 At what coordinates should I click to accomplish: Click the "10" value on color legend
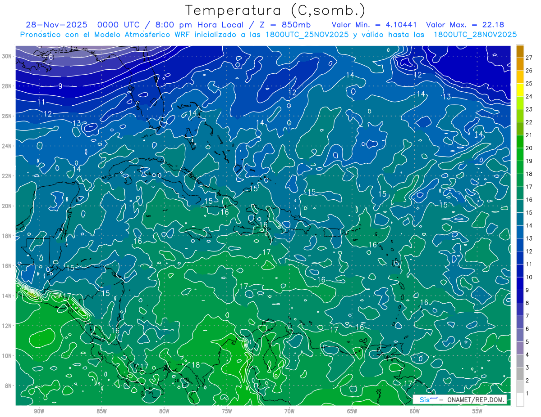coord(529,277)
